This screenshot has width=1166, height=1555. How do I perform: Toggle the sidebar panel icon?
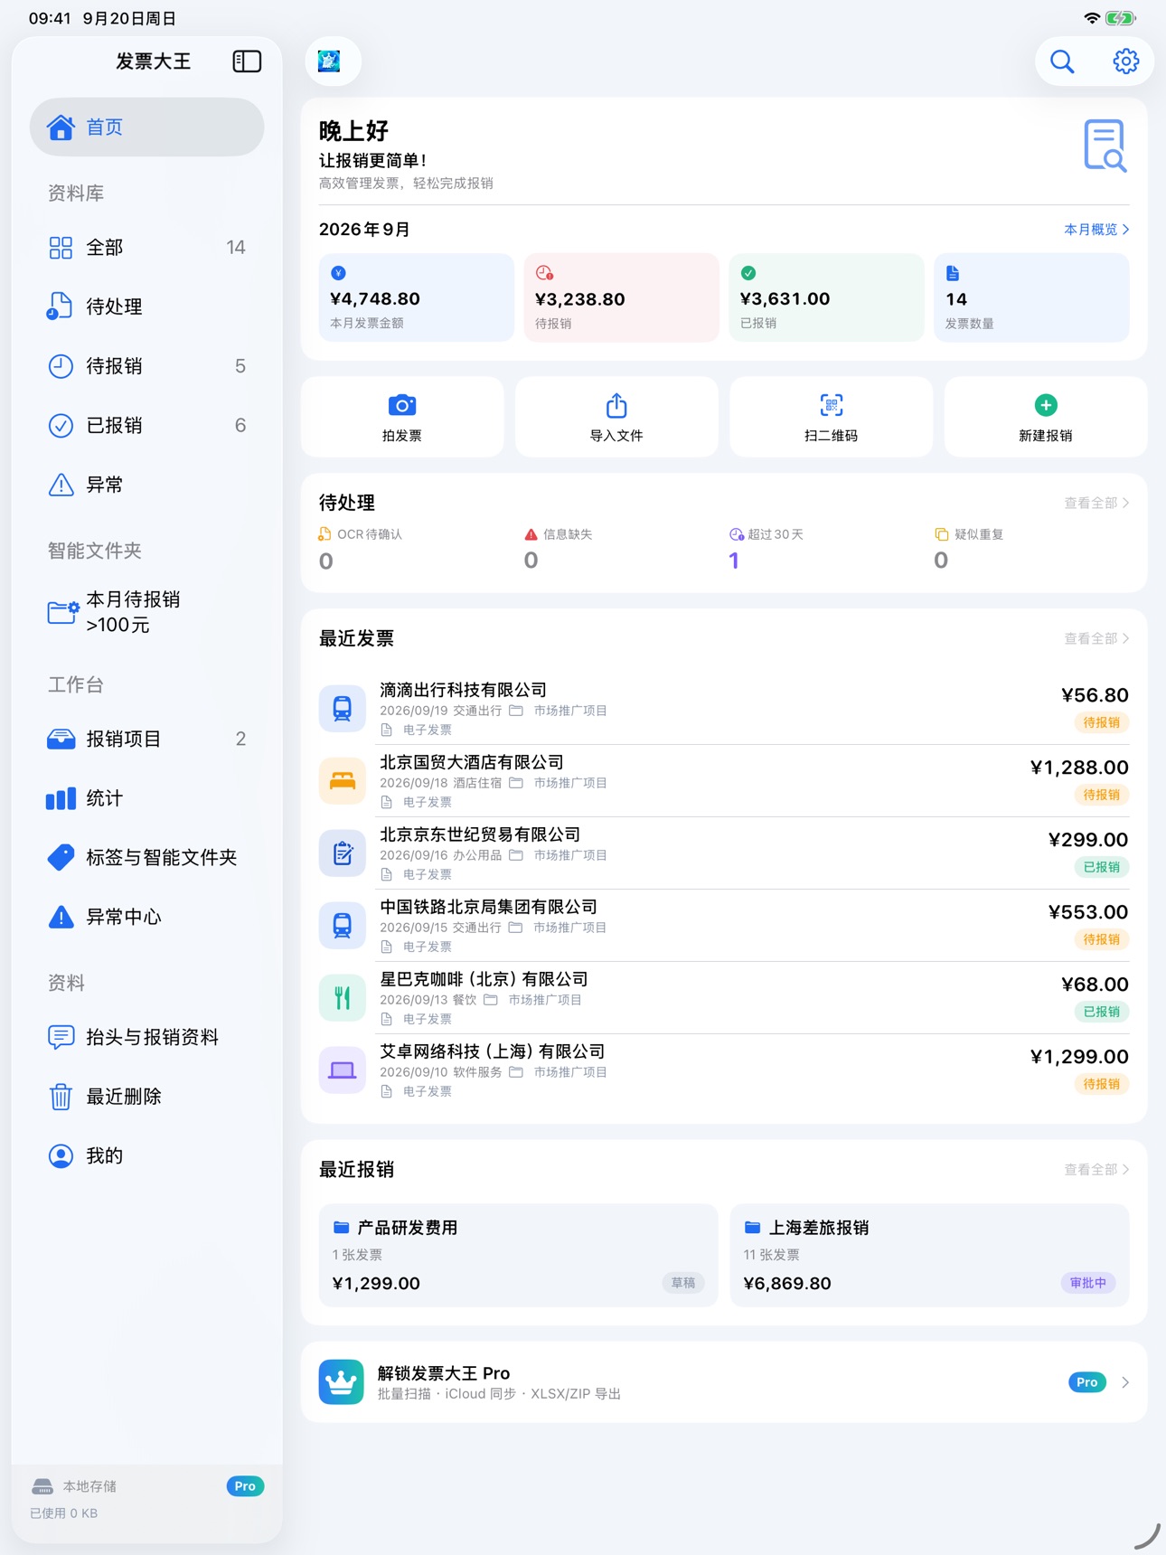(x=247, y=61)
